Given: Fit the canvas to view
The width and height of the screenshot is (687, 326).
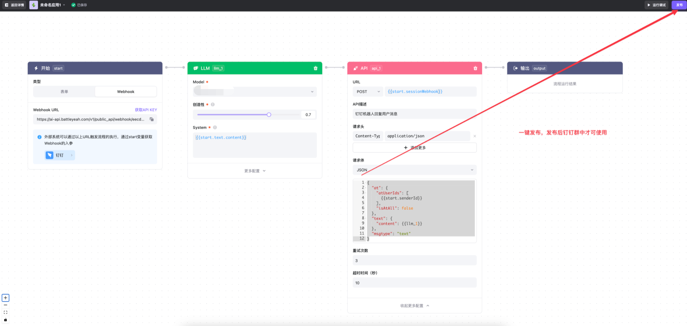Looking at the screenshot, I should coord(5,312).
